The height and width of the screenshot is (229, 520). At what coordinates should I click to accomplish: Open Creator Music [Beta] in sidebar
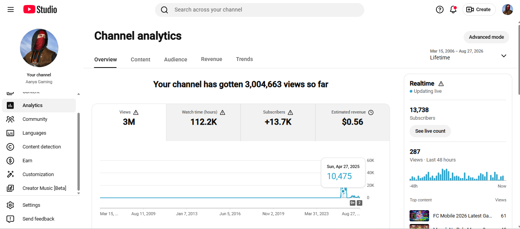coord(39,188)
